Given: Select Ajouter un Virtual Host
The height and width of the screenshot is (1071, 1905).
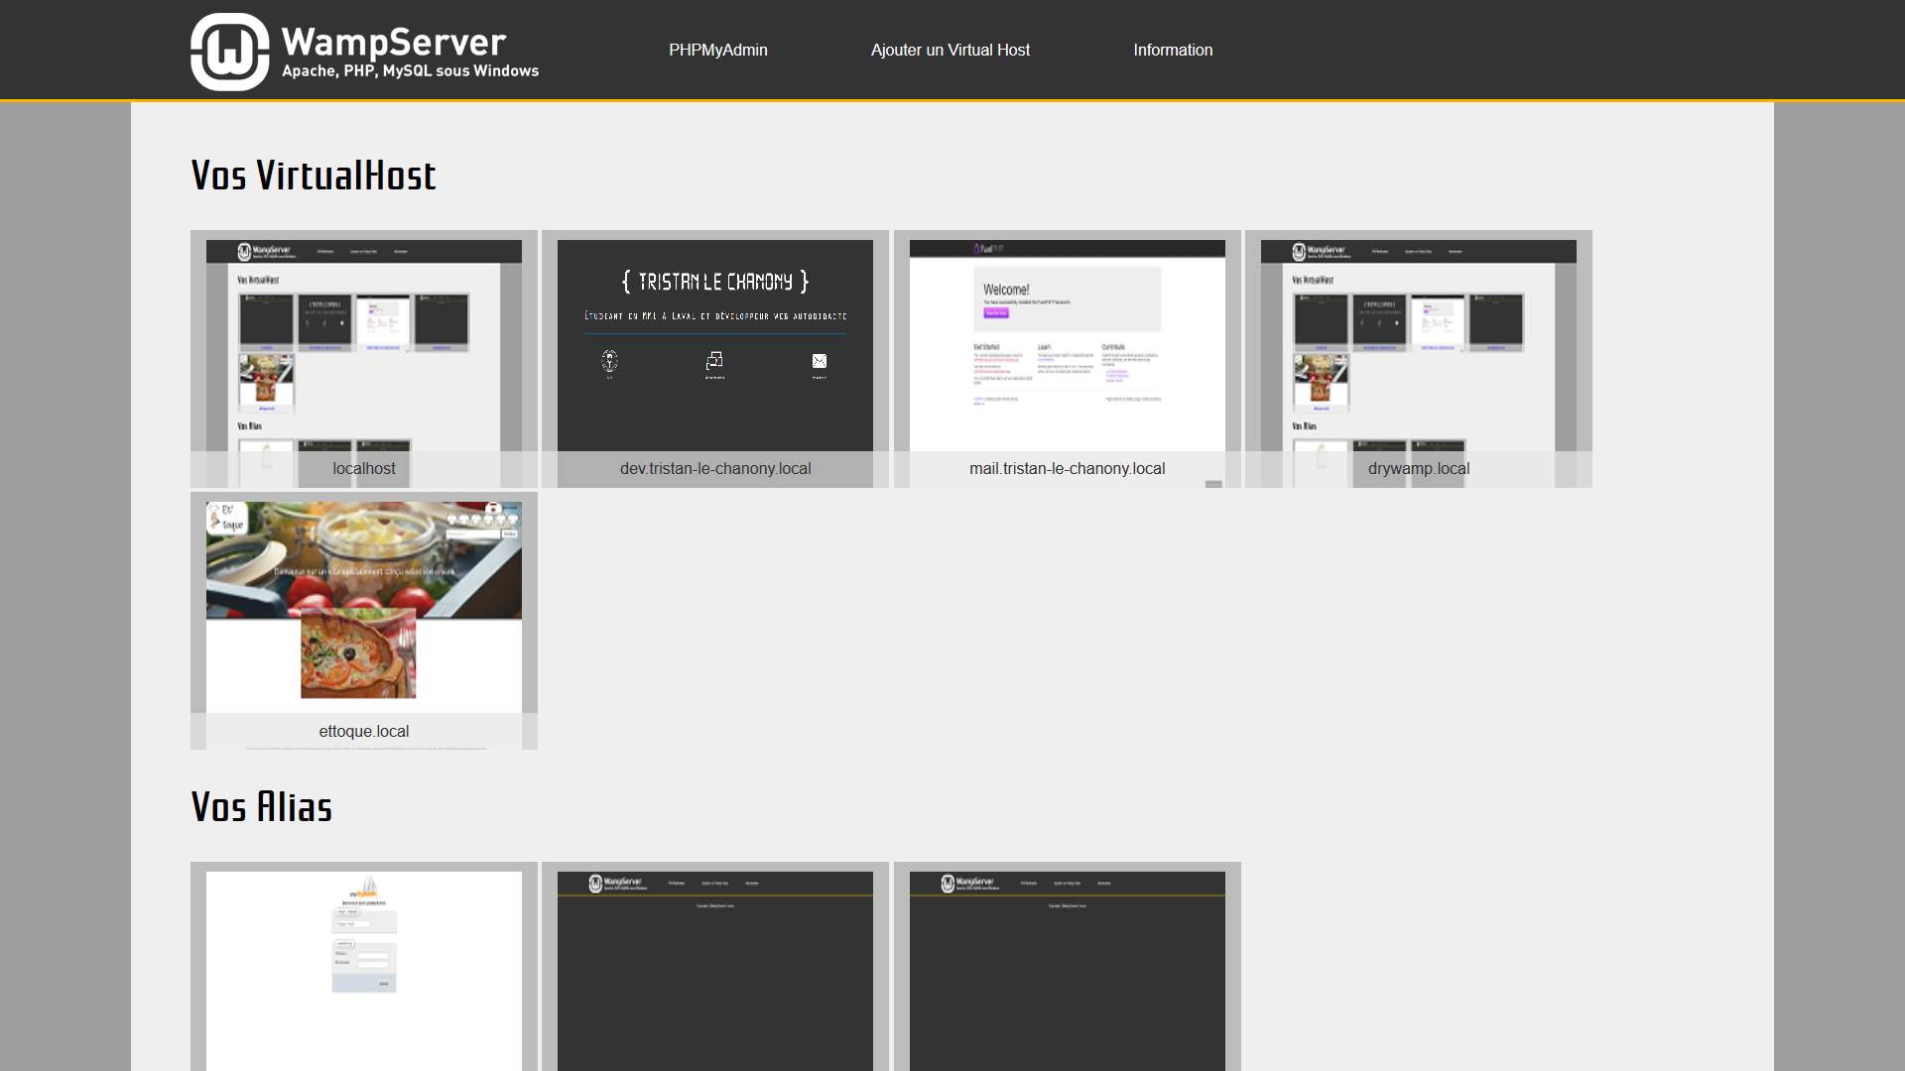Looking at the screenshot, I should click(x=950, y=50).
